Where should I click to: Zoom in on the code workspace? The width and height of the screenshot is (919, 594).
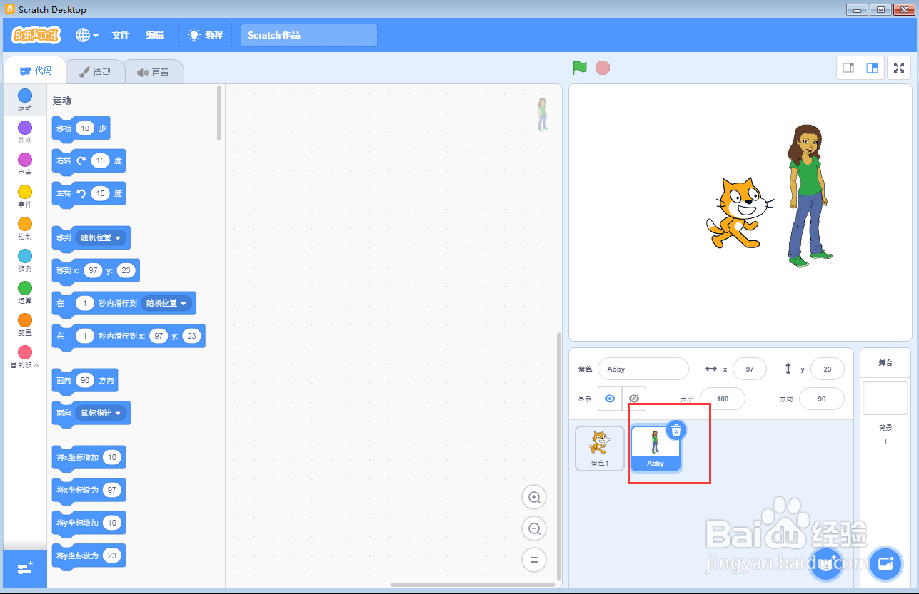(x=533, y=497)
